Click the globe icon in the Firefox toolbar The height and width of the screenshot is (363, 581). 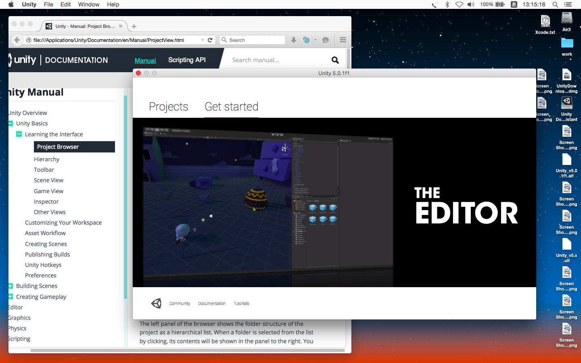pos(306,40)
